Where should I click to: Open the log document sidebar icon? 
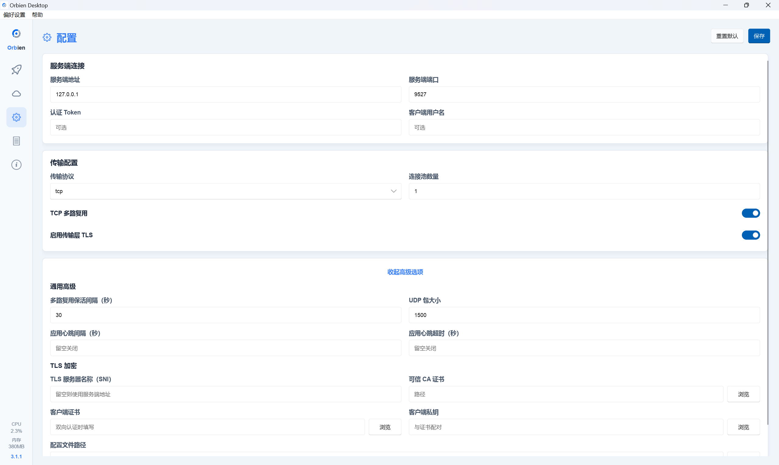pyautogui.click(x=16, y=141)
